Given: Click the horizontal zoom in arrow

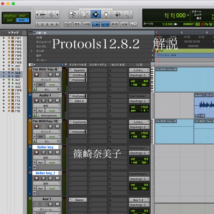Looking at the screenshot, I should (x=57, y=14).
